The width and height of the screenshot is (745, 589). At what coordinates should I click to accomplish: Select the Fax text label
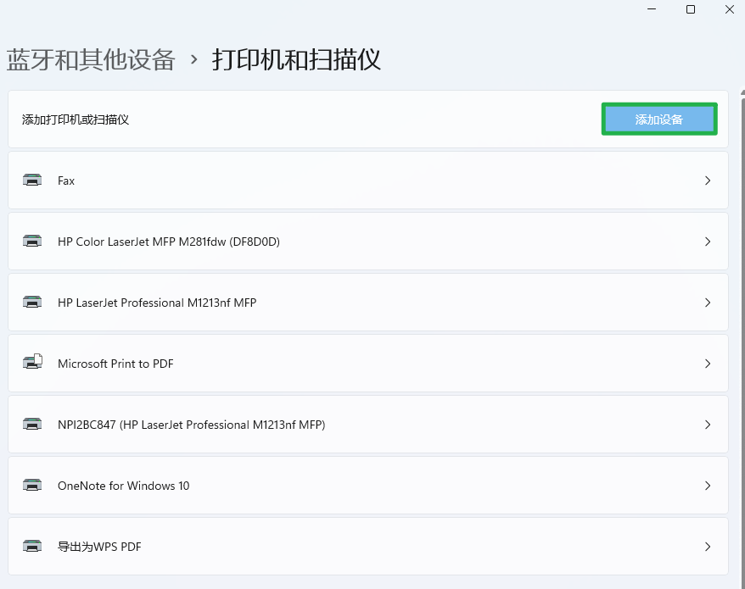pos(66,181)
